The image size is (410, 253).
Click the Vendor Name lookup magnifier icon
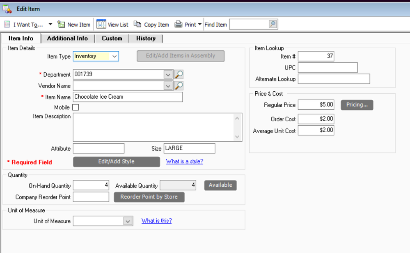[x=179, y=86]
